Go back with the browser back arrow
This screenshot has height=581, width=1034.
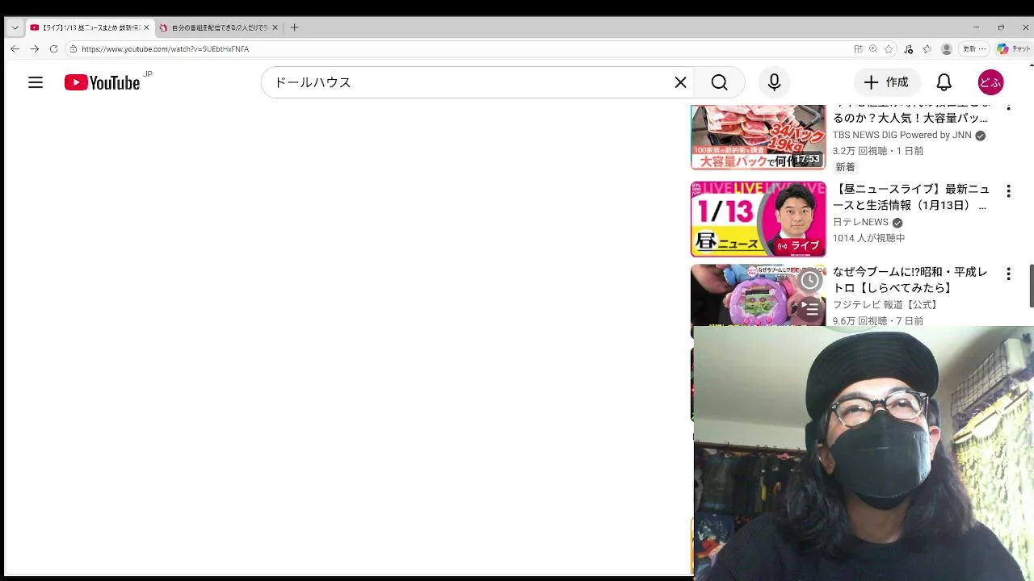pyautogui.click(x=15, y=48)
